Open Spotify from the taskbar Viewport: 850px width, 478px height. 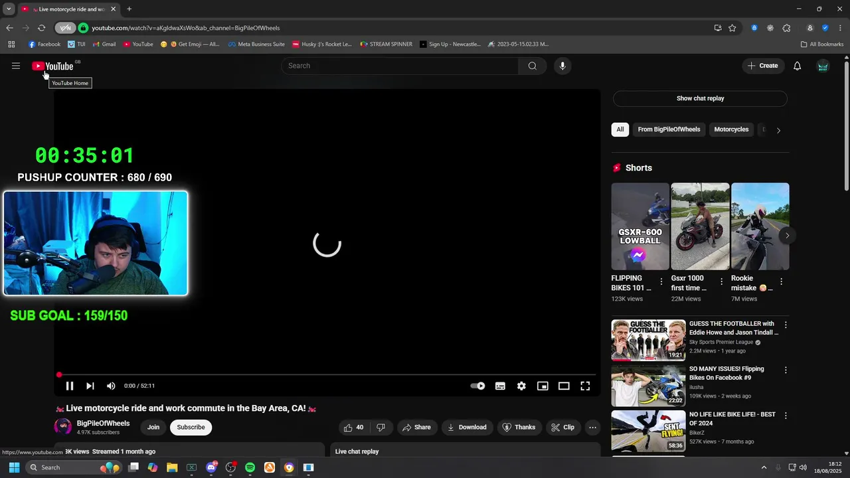coord(250,467)
